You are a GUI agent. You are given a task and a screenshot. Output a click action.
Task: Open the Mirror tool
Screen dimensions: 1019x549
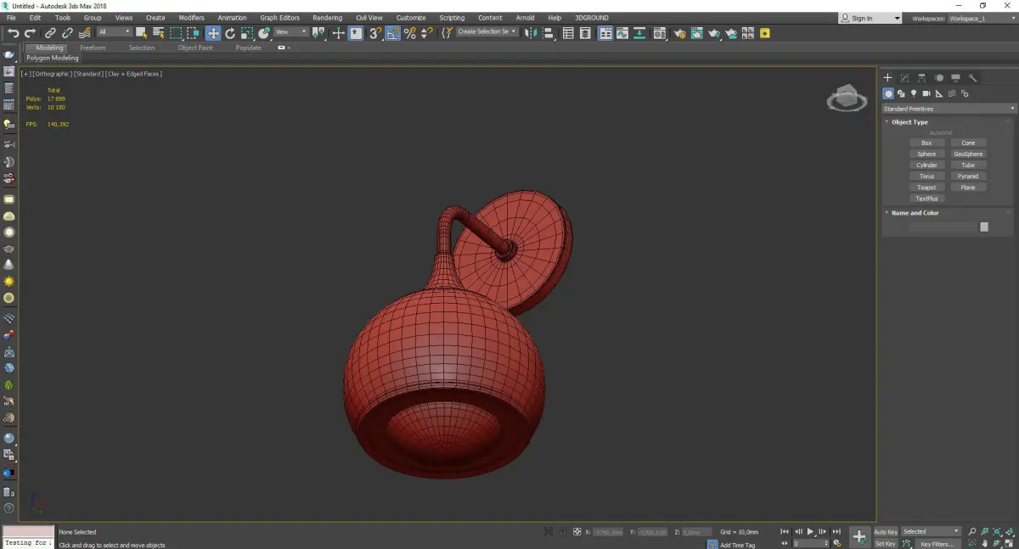pos(531,33)
